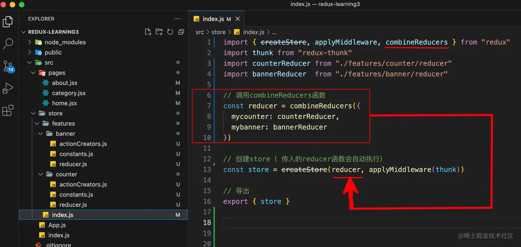Open the Extensions view
The image size is (521, 247).
point(8,110)
